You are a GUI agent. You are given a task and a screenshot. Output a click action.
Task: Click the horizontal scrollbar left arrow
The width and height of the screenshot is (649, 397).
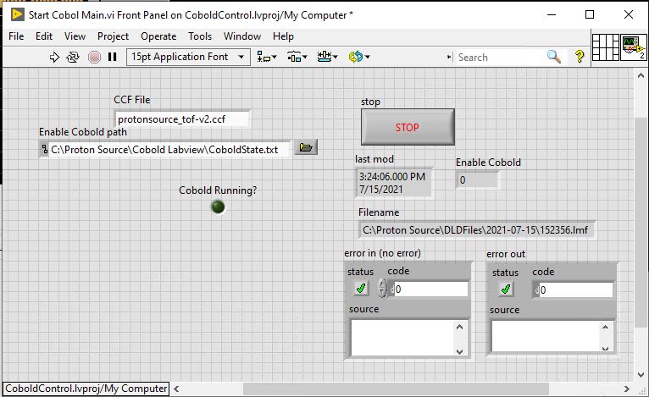pos(177,389)
